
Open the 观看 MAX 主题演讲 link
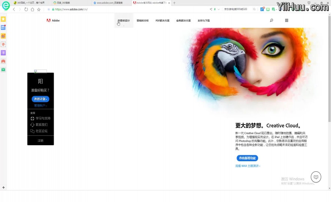coord(248,166)
